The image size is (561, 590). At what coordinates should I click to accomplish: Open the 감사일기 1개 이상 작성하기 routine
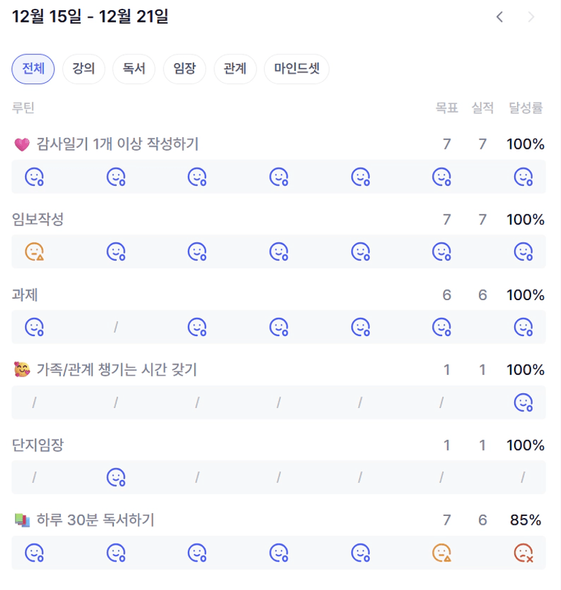pos(117,144)
